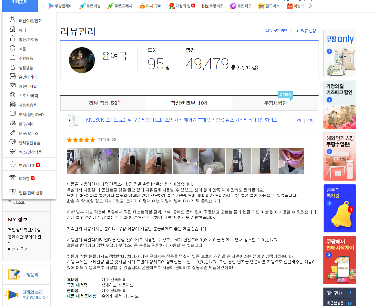Select the 가전디지털 camera icon

pyautogui.click(x=13, y=85)
